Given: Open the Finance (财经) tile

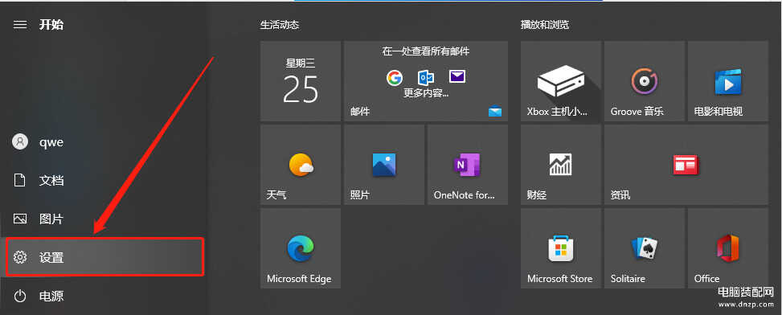Looking at the screenshot, I should tap(561, 165).
